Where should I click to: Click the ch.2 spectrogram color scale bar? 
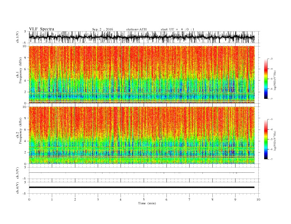click(x=266, y=139)
